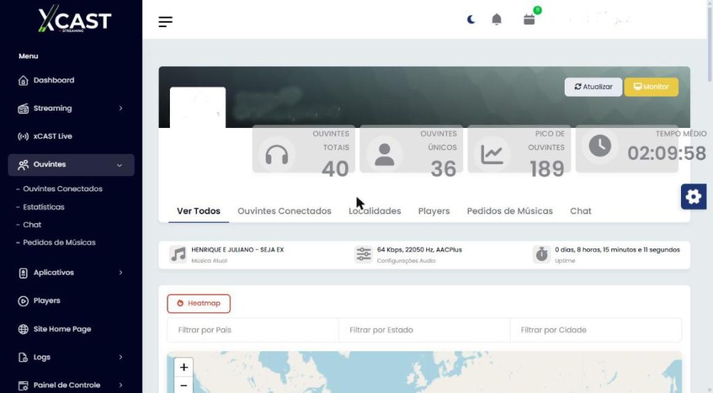Open the Dashboard home icon
Viewport: 713px width, 393px height.
point(23,81)
